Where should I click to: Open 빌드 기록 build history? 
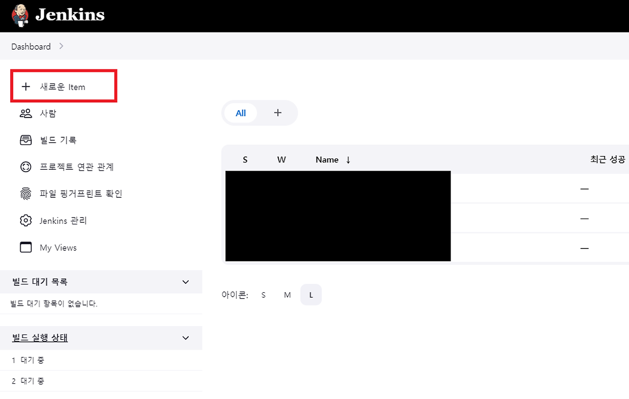[26, 140]
